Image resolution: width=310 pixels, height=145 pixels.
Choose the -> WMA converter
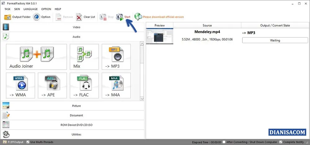[20, 85]
